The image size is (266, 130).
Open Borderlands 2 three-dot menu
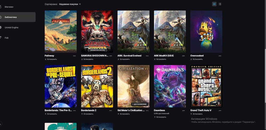tap(111, 110)
